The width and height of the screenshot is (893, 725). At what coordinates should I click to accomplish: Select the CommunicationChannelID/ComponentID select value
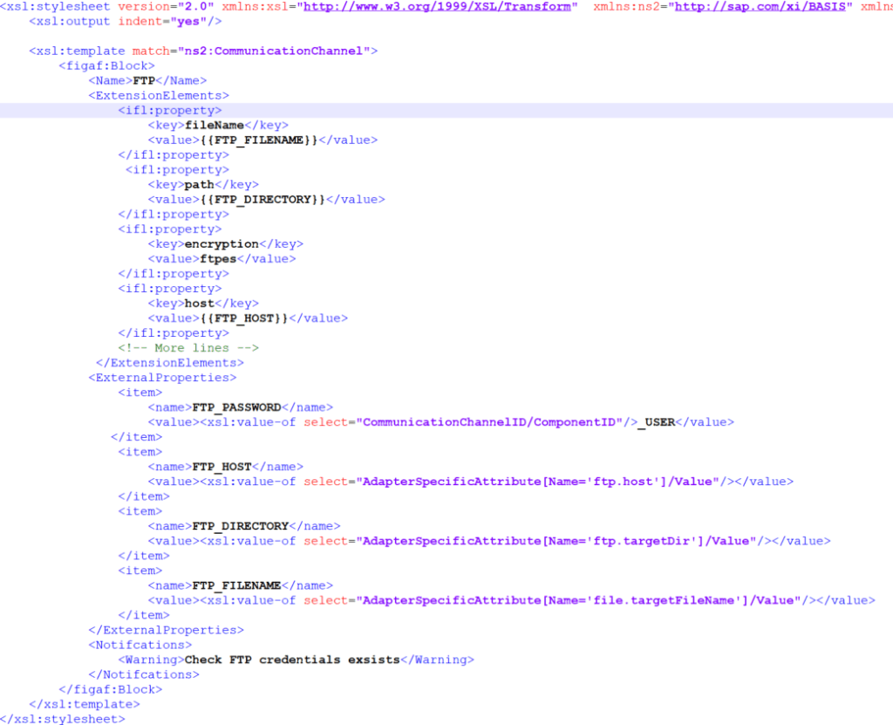pos(489,422)
